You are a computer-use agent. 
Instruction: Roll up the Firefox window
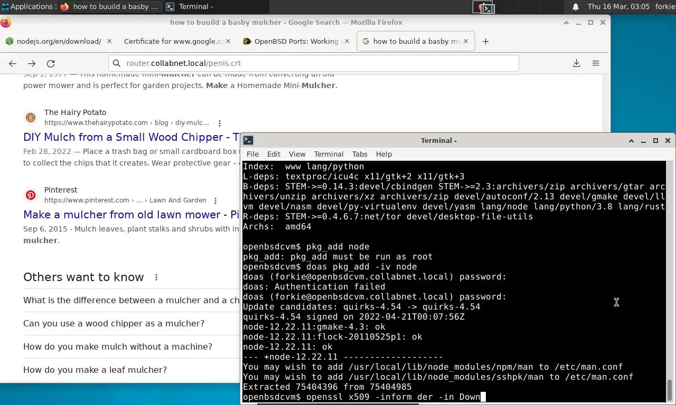[x=566, y=23]
